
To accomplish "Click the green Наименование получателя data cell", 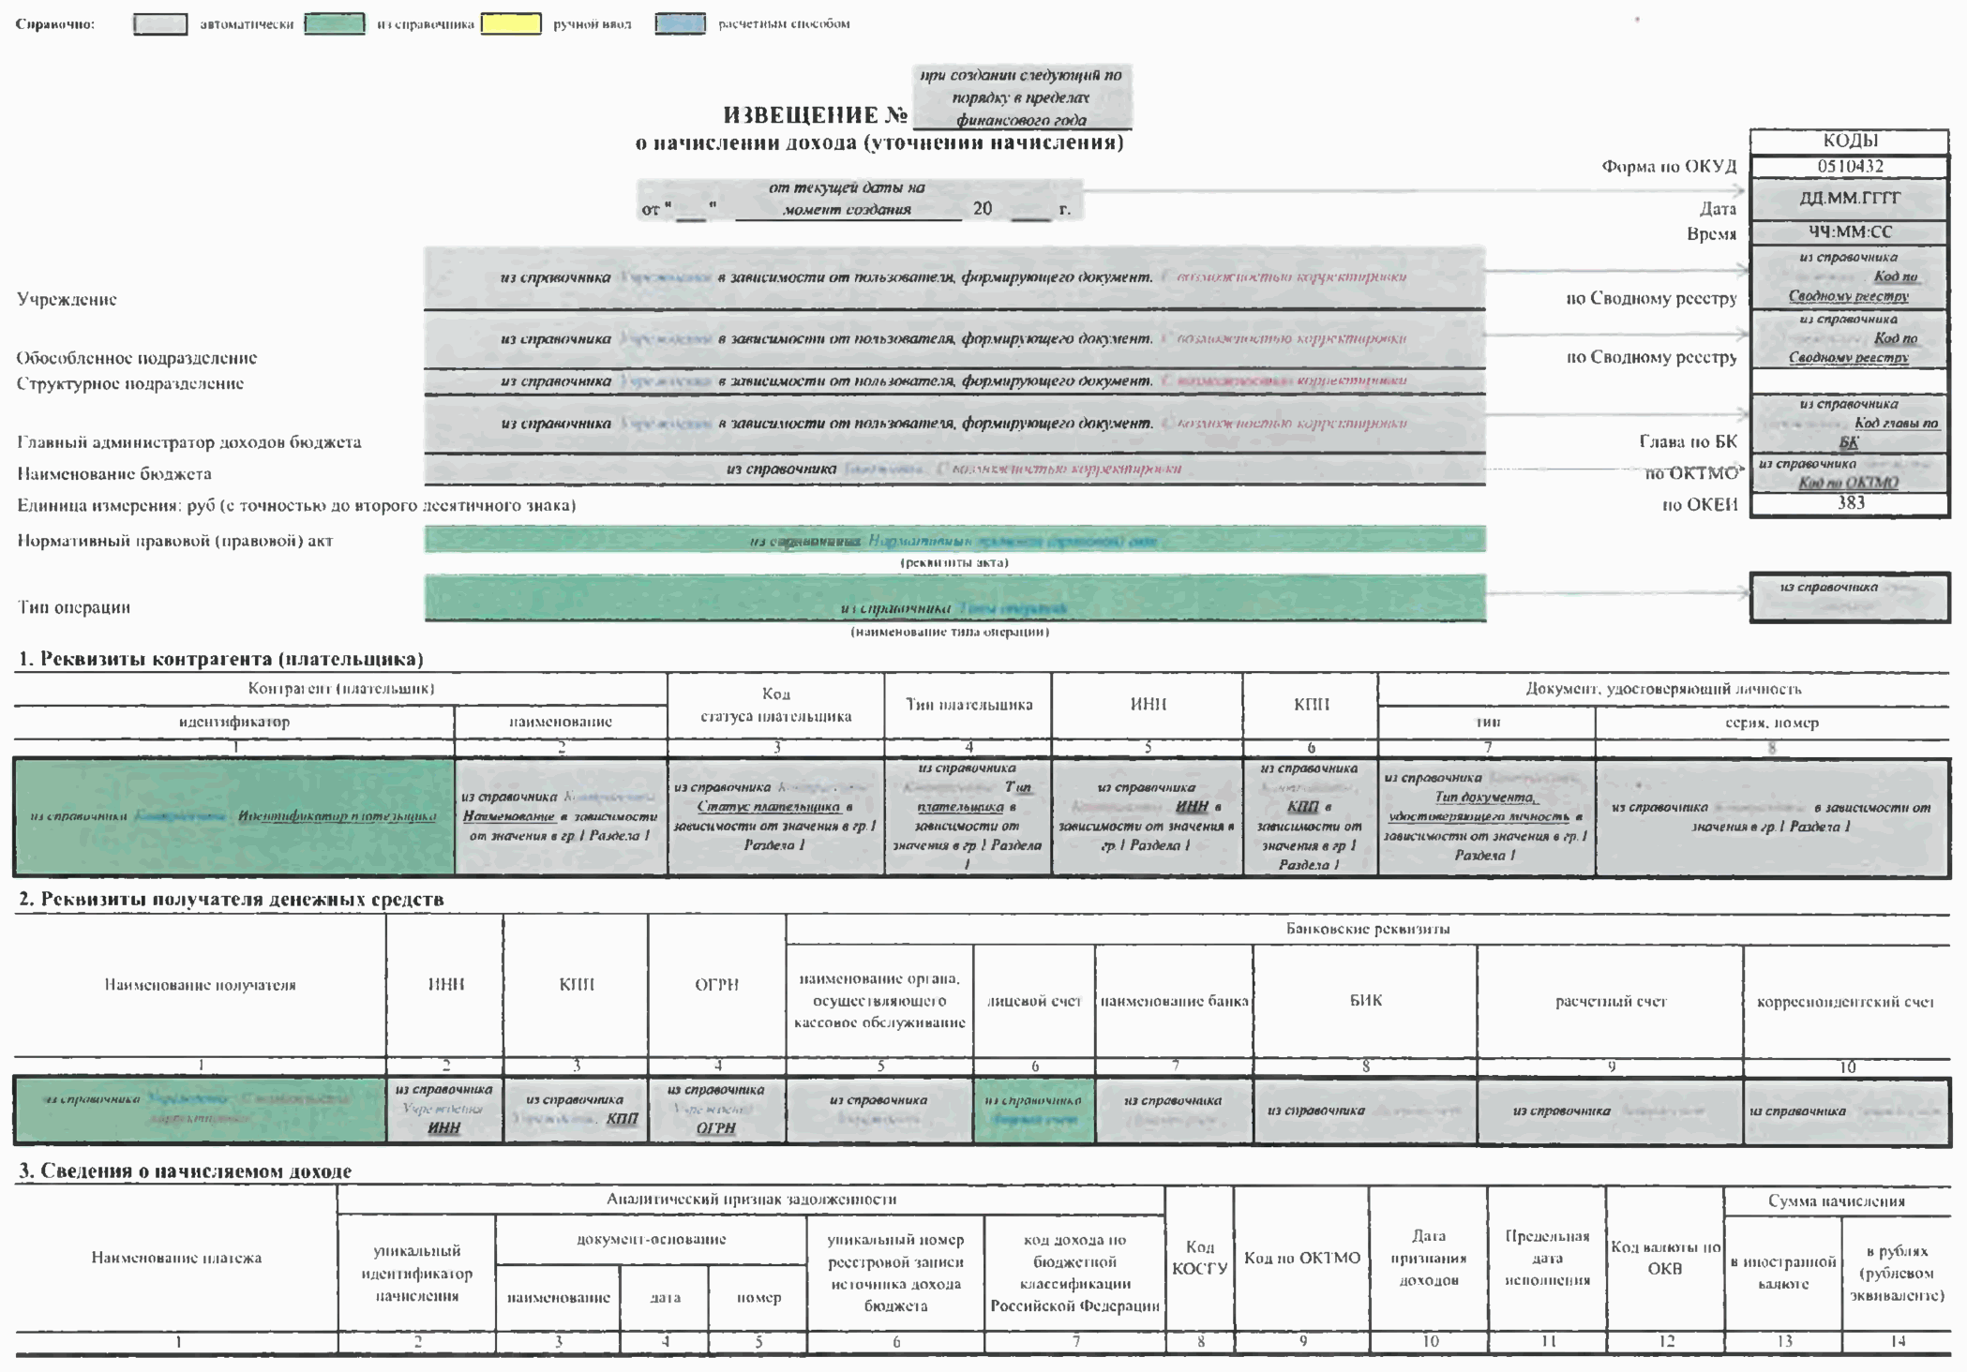I will pos(200,1111).
